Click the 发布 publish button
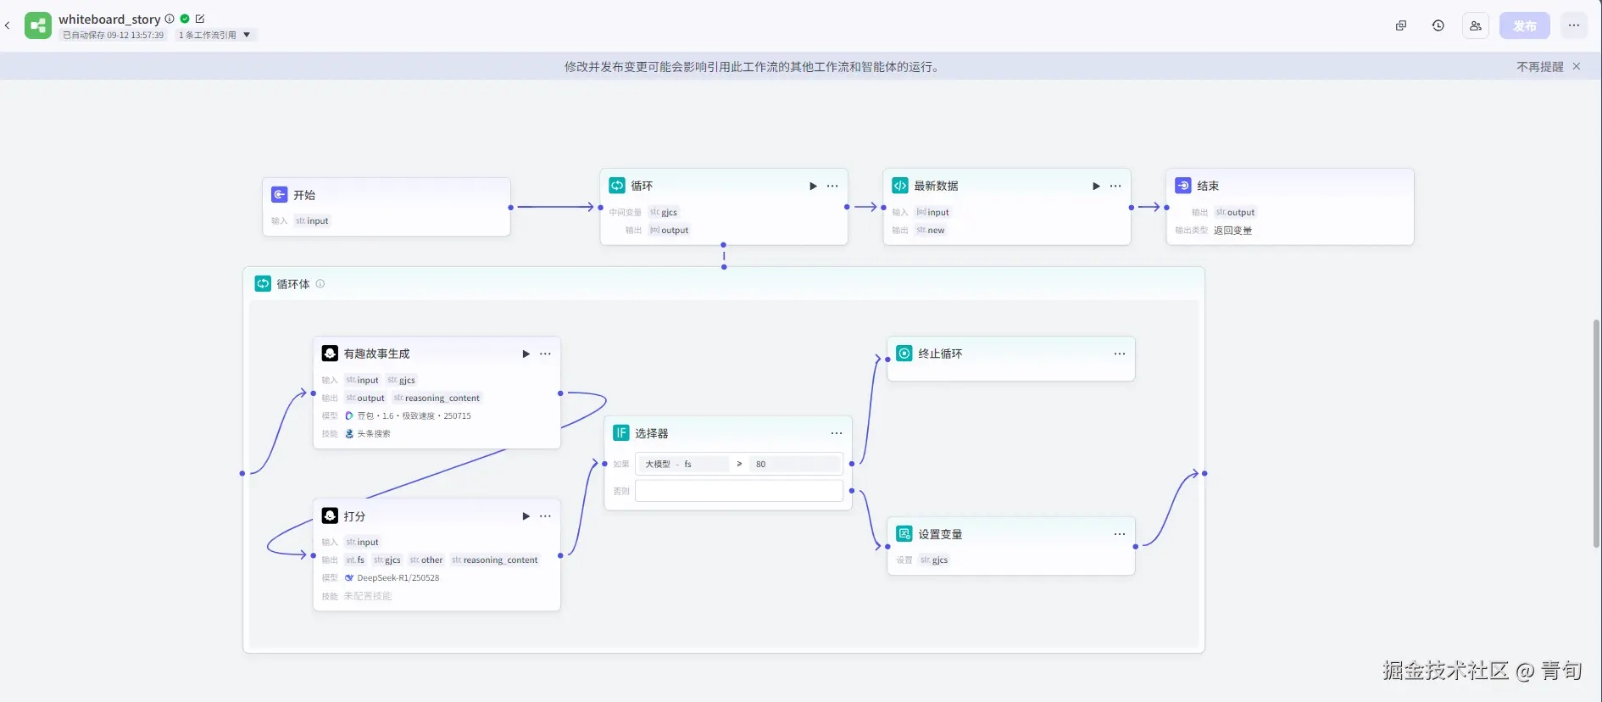 click(x=1525, y=25)
